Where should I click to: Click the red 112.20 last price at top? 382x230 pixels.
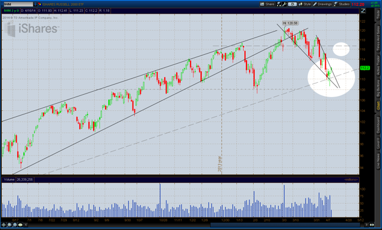pyautogui.click(x=358, y=4)
